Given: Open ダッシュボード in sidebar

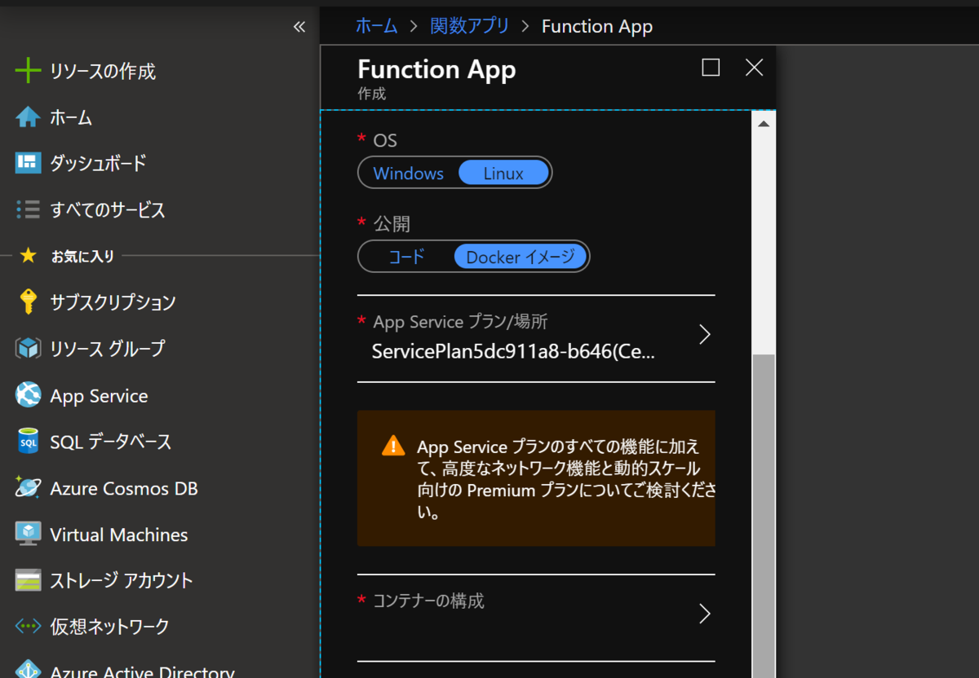Looking at the screenshot, I should click(98, 163).
